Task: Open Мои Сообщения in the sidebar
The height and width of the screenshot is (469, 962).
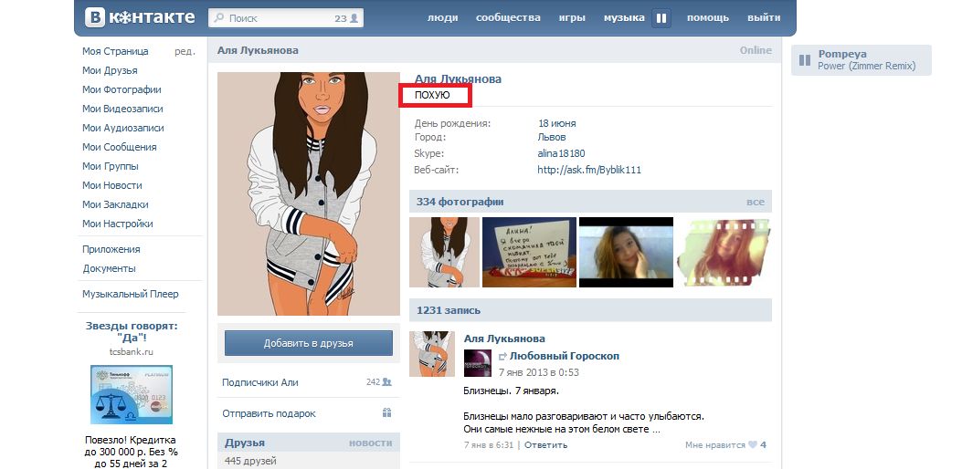Action: click(120, 147)
